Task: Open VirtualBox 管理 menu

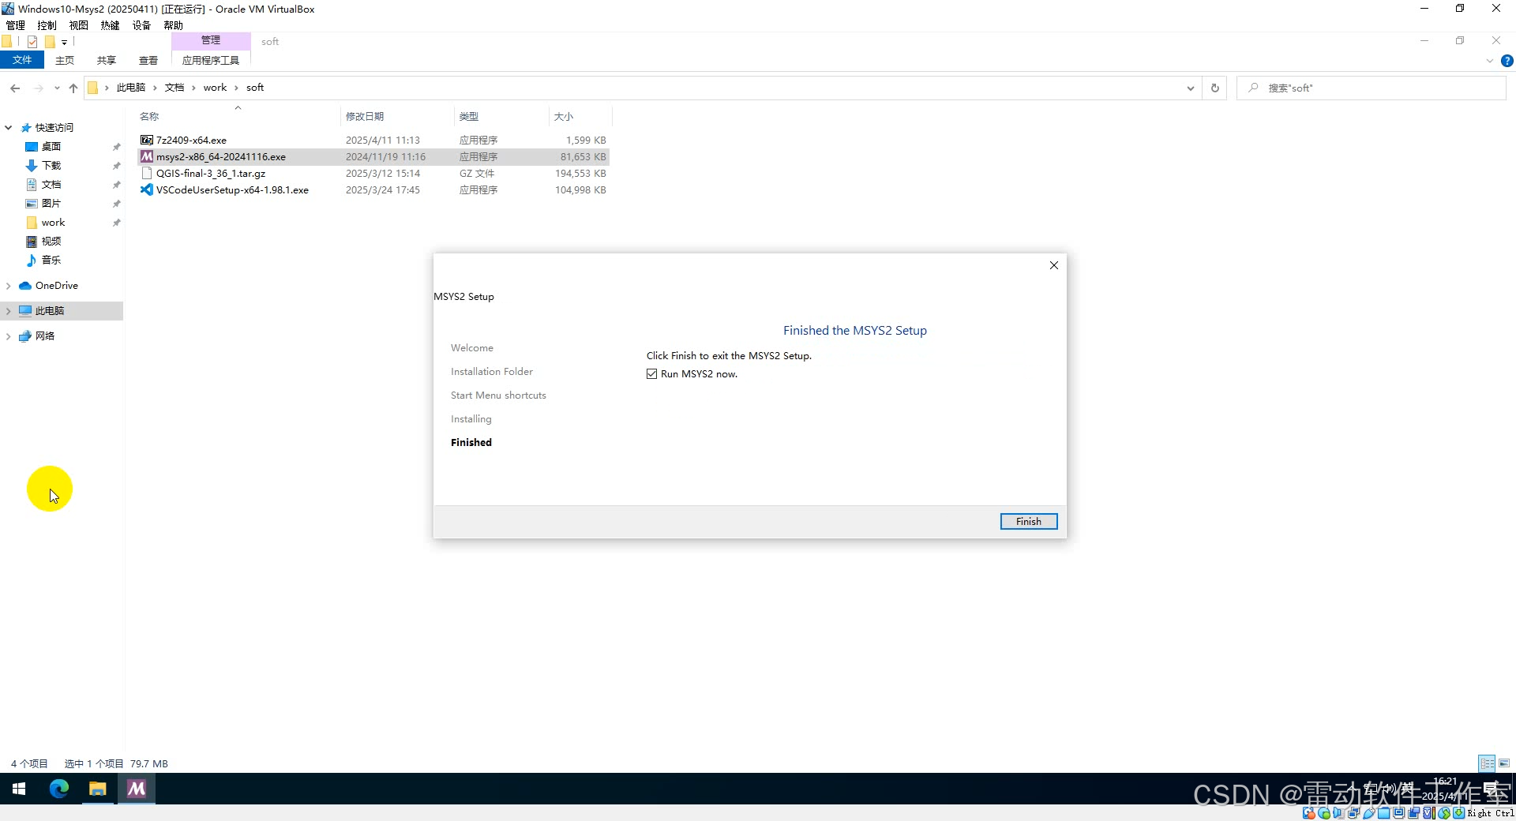Action: pyautogui.click(x=15, y=25)
